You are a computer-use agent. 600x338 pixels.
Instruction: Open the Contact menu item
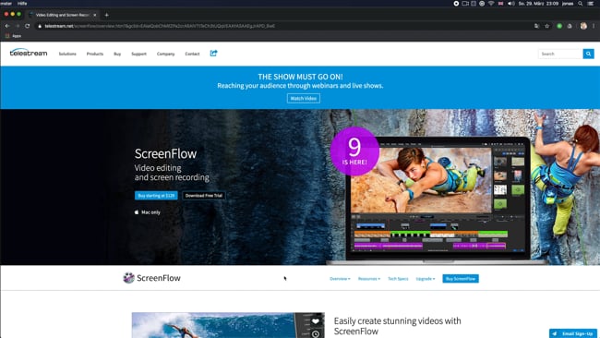pyautogui.click(x=192, y=54)
